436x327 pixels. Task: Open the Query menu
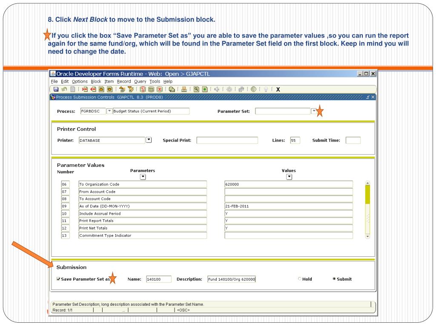(140, 81)
